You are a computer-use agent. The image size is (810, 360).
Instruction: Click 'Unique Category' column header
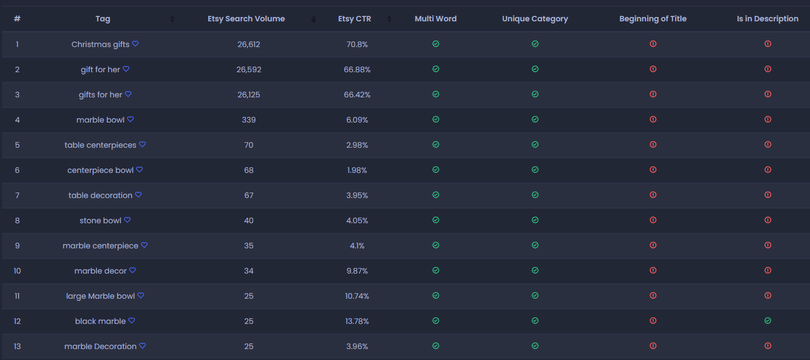[x=535, y=19]
